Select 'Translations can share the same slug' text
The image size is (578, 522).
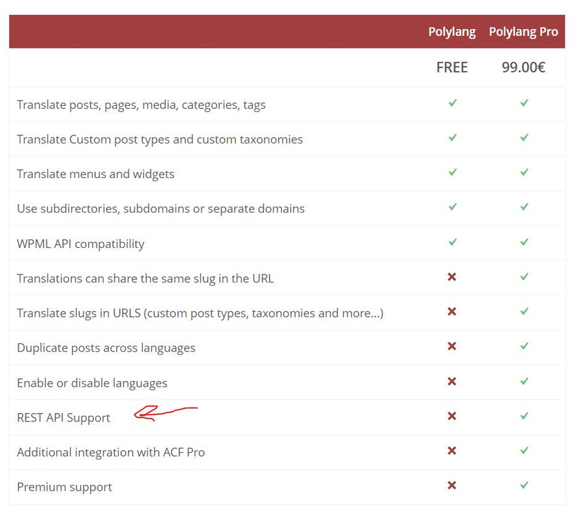[116, 279]
